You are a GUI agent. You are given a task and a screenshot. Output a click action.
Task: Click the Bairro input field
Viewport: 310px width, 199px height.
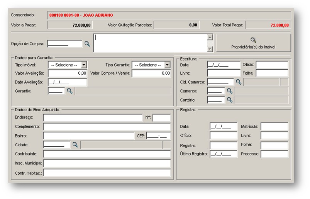point(89,136)
